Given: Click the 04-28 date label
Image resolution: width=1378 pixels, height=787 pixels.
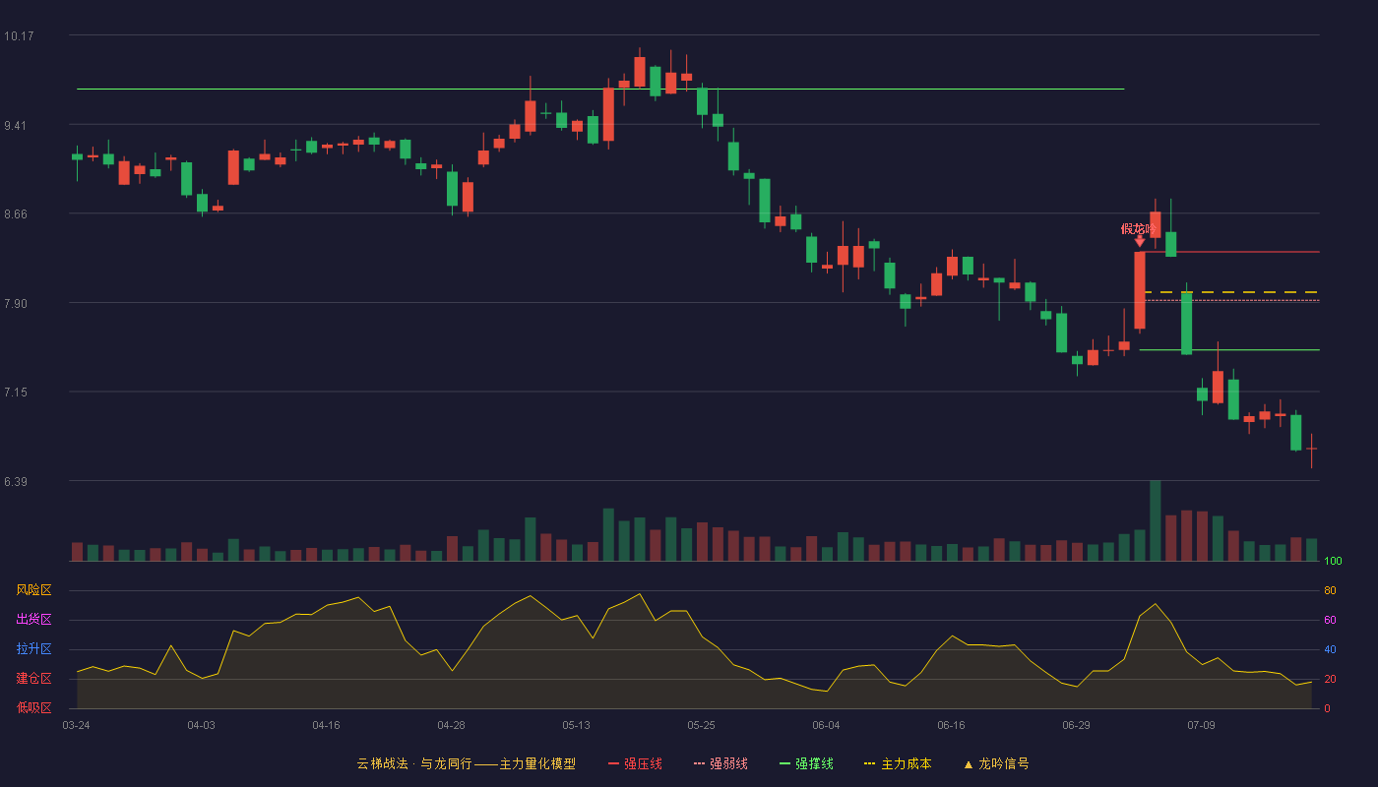Looking at the screenshot, I should coord(451,725).
